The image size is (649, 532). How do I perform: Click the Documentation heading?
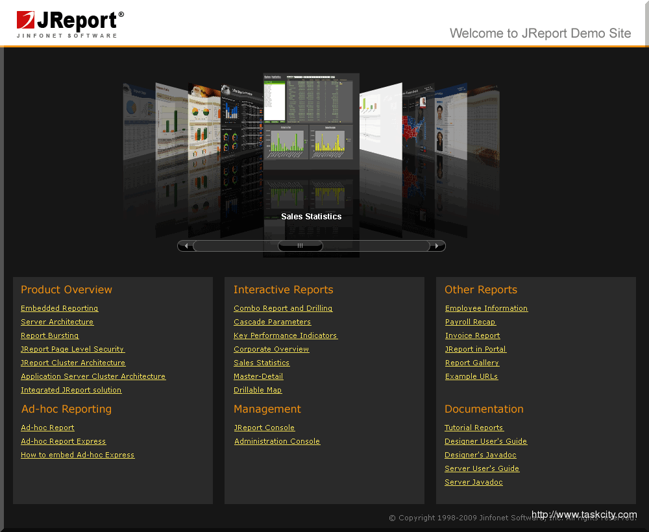click(x=484, y=409)
